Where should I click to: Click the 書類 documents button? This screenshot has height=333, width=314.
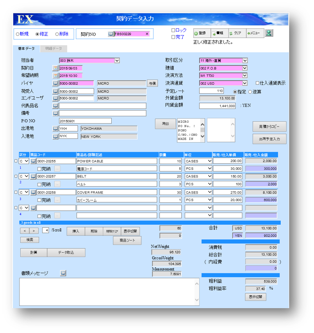tap(220, 33)
